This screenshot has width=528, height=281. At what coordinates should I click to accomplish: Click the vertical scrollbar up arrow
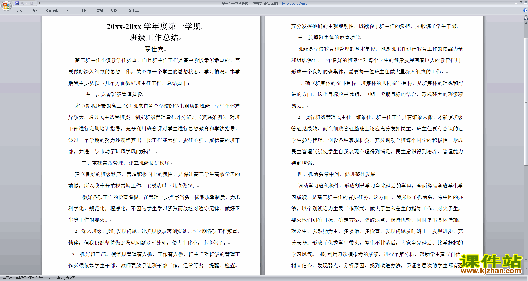pos(526,24)
